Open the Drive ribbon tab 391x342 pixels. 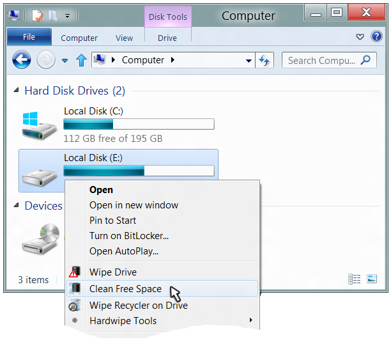coord(167,38)
